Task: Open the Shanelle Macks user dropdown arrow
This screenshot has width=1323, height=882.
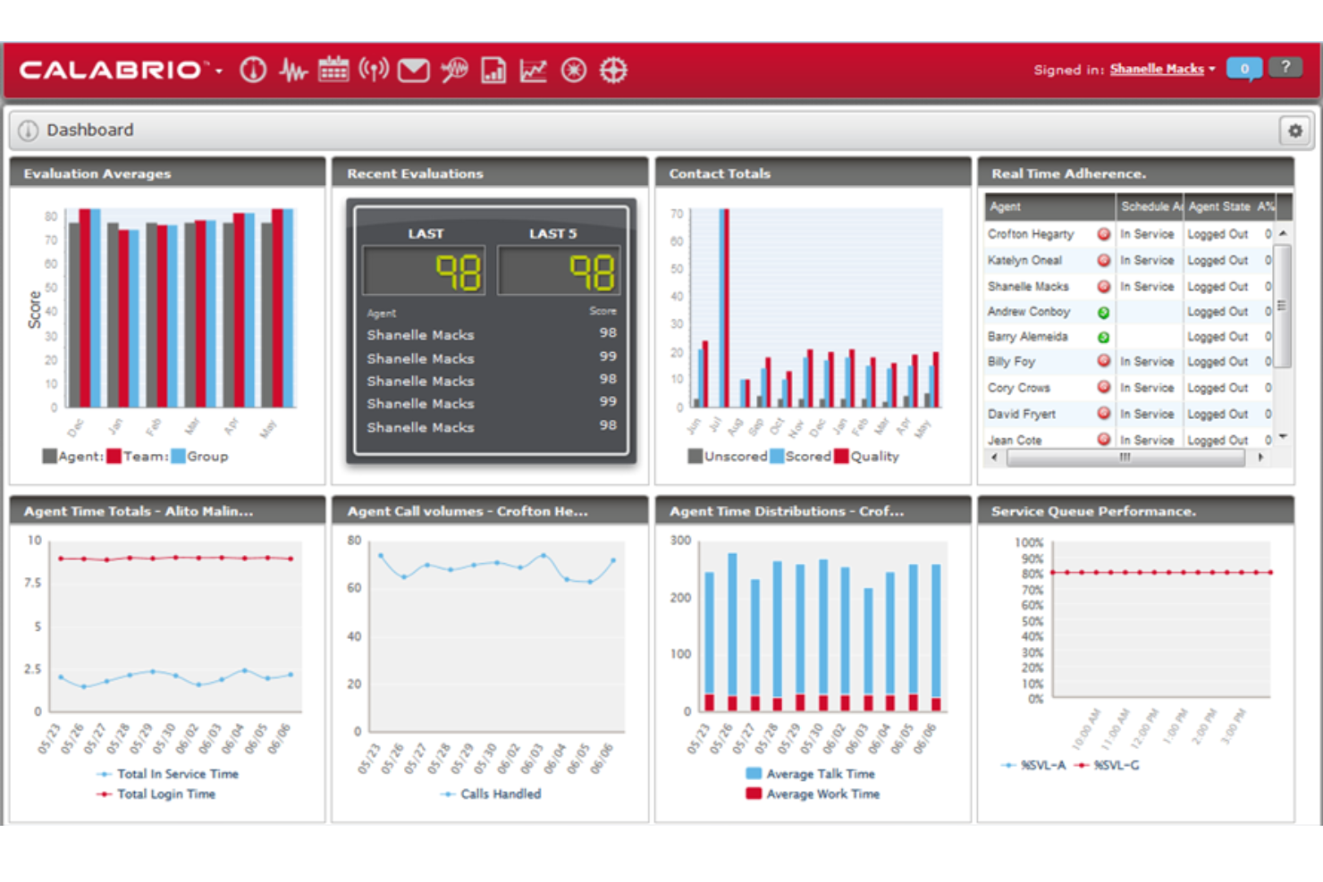Action: pyautogui.click(x=1212, y=69)
